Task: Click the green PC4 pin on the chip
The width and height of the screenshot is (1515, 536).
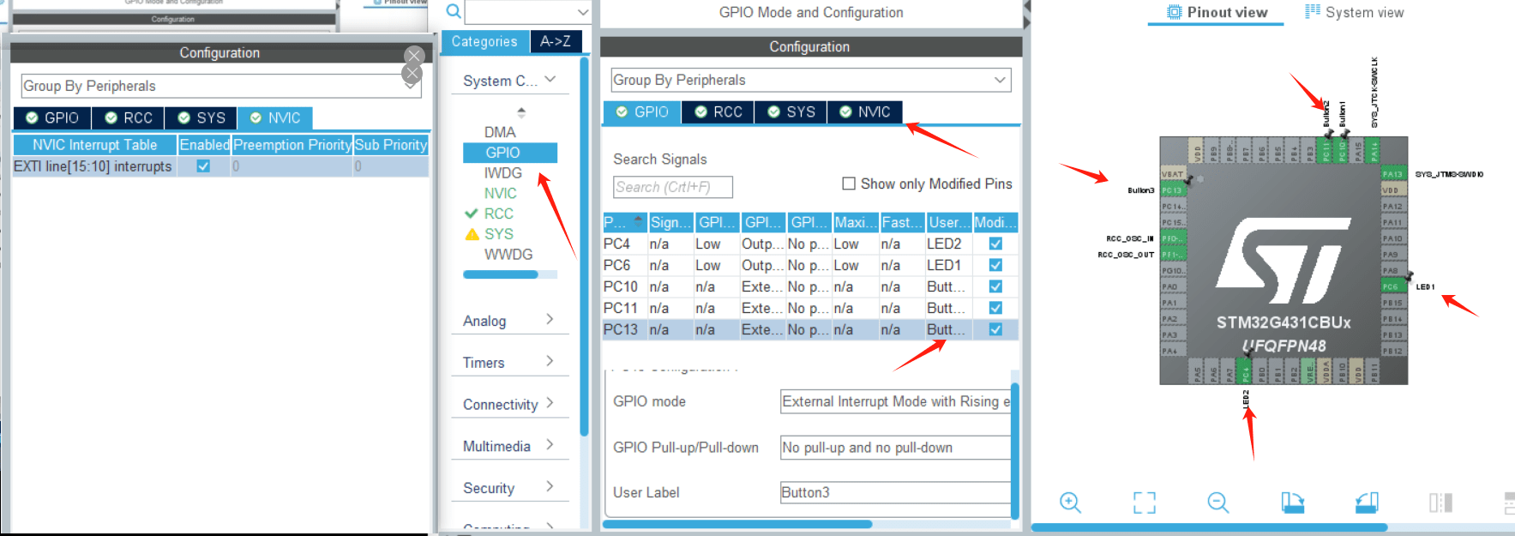Action: point(1246,371)
